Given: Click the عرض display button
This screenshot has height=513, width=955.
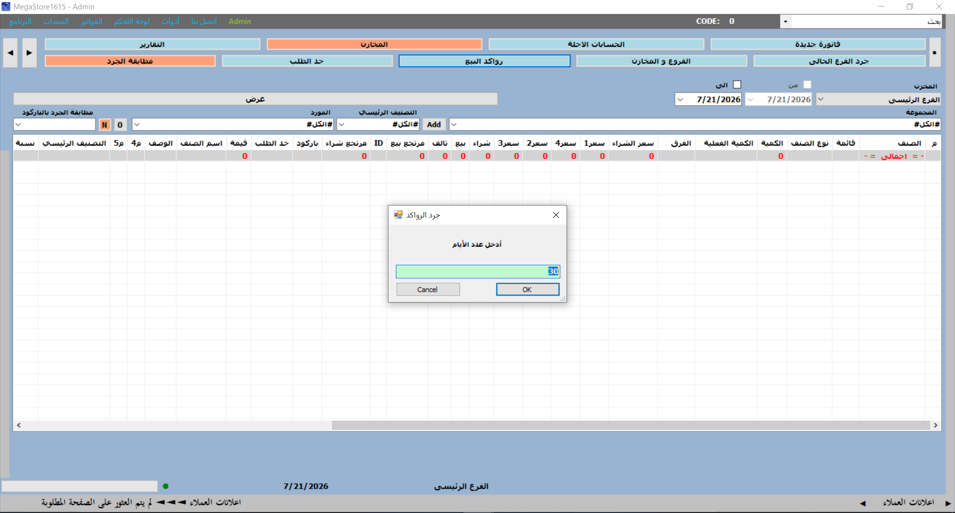Looking at the screenshot, I should click(255, 99).
